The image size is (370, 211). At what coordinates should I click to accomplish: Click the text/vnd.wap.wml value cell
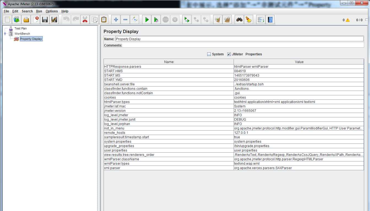299,164
